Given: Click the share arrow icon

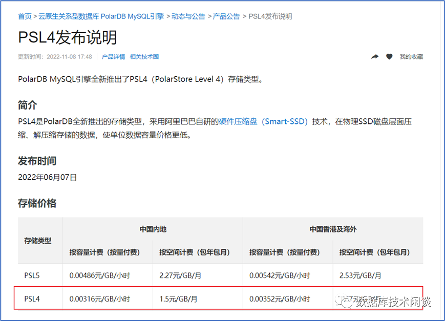Looking at the screenshot, I should (x=375, y=57).
